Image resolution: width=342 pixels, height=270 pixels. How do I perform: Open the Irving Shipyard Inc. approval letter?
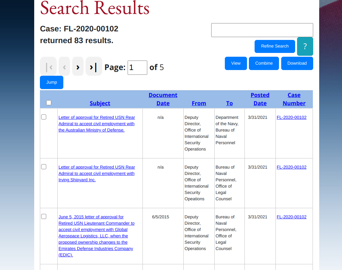point(97,174)
